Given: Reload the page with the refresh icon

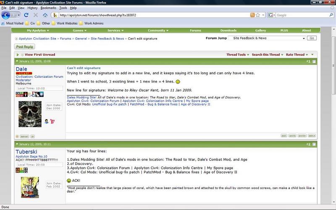Looking at the screenshot, I should [26, 15].
